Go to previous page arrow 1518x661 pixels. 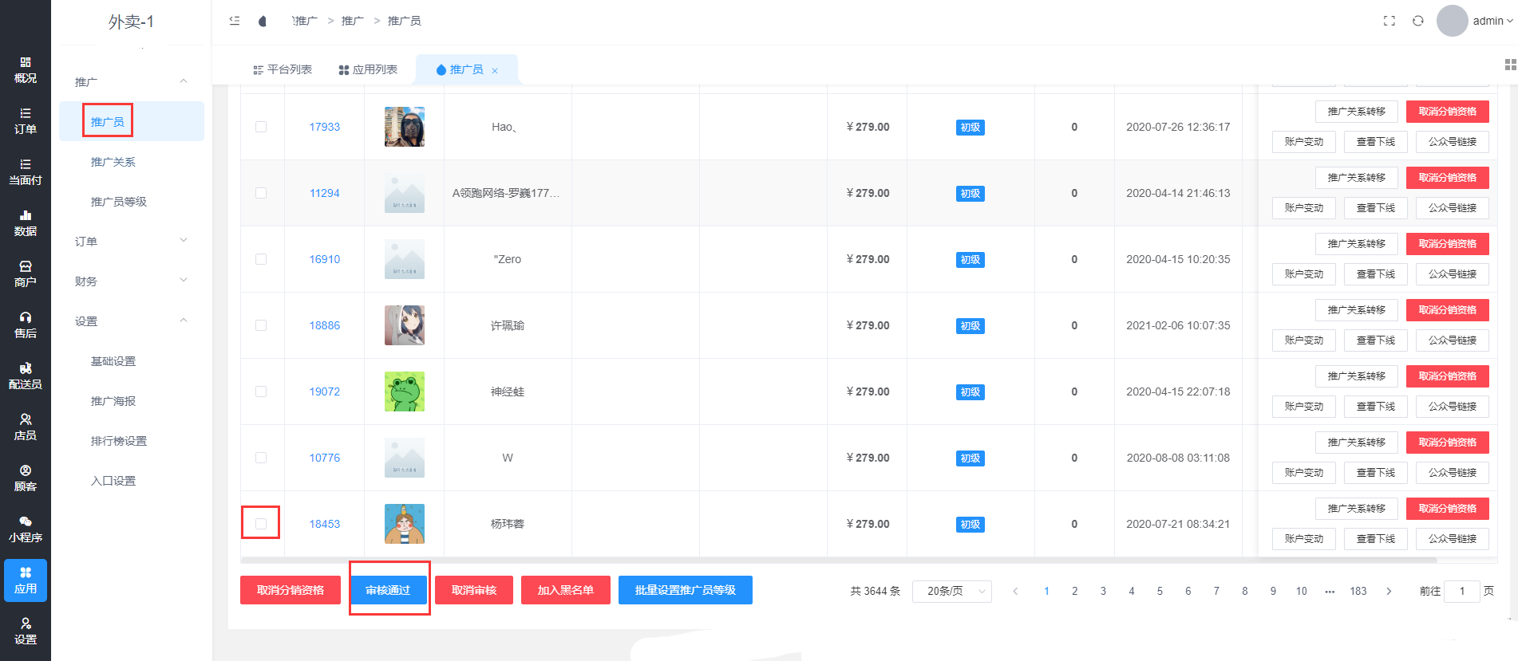(1015, 591)
